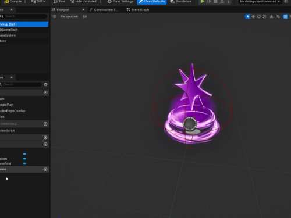Switch to the Event Graph tab

(x=138, y=10)
